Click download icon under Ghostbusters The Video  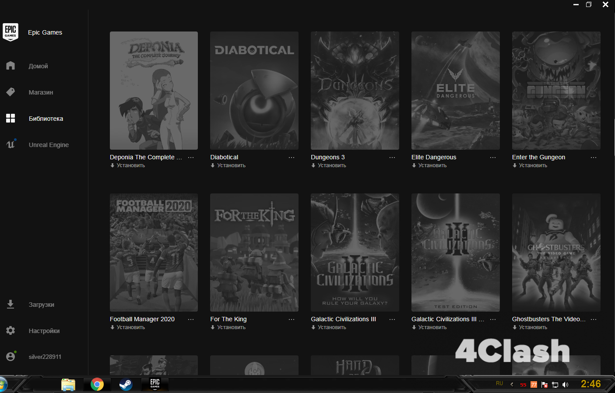(515, 327)
